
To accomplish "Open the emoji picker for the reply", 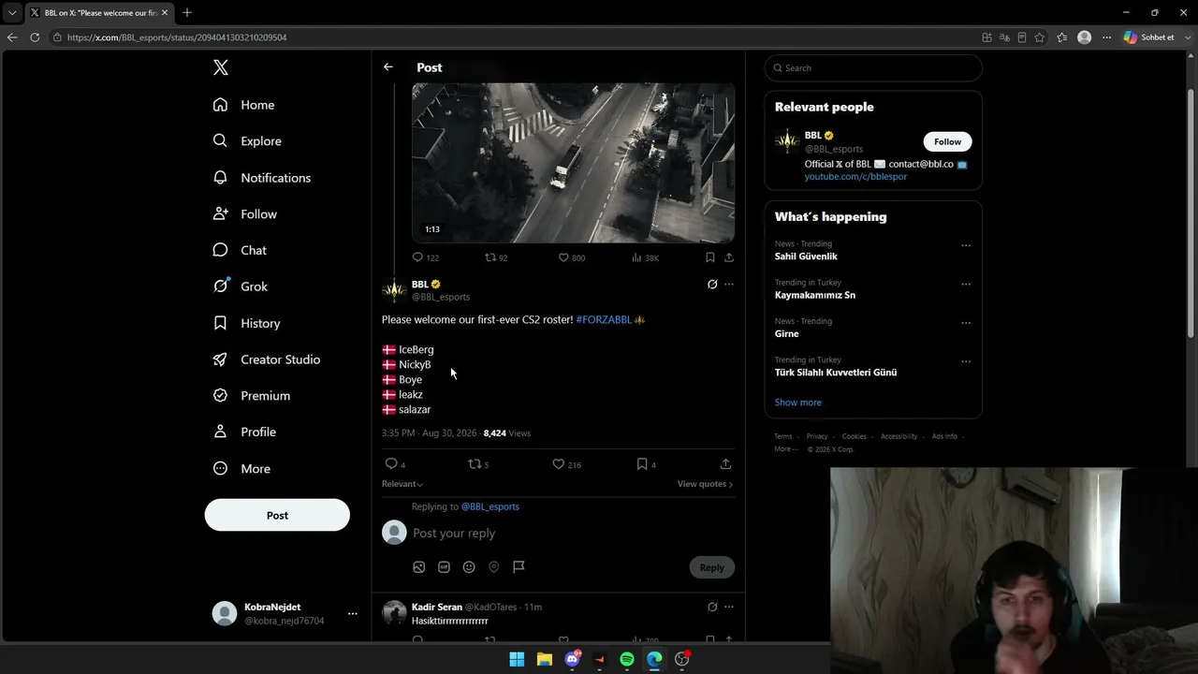I will [x=469, y=566].
